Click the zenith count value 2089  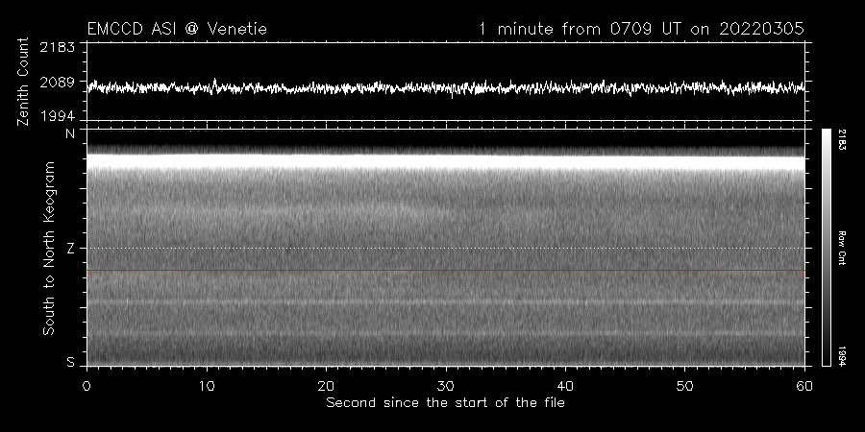click(57, 83)
